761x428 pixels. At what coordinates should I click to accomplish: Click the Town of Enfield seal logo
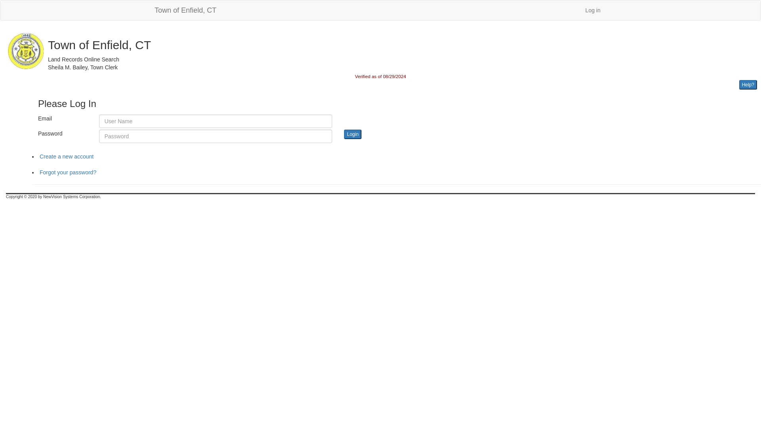(26, 51)
